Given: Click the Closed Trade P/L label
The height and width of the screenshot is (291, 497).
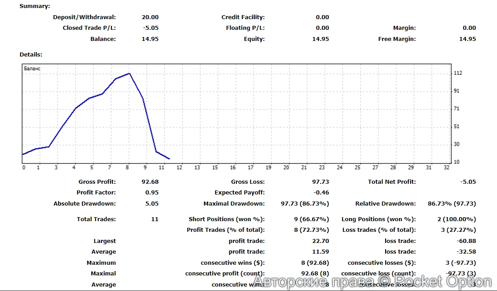Looking at the screenshot, I should click(89, 28).
